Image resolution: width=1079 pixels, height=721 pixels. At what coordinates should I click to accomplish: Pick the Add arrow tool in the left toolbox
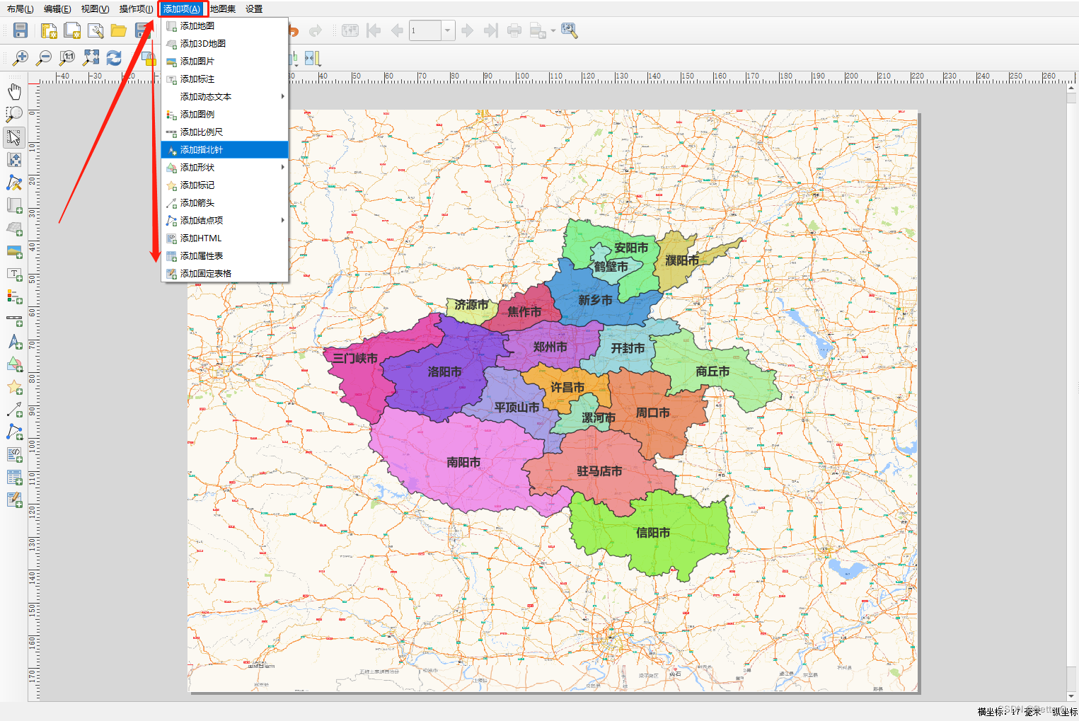click(14, 410)
